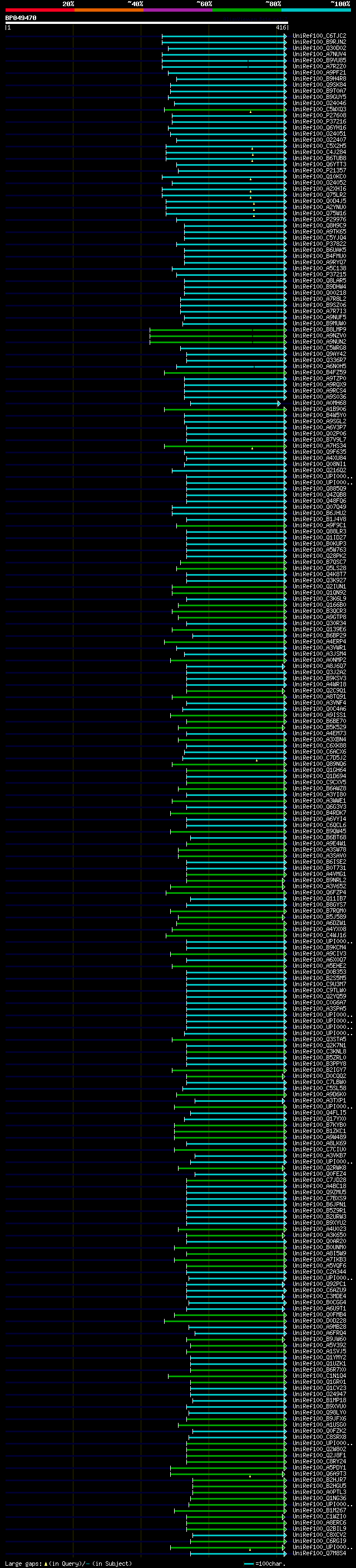Image resolution: width=356 pixels, height=1568 pixels.
Task: Click the green alignment bar for UniRef100_C5WXQ3
Action: (225, 110)
